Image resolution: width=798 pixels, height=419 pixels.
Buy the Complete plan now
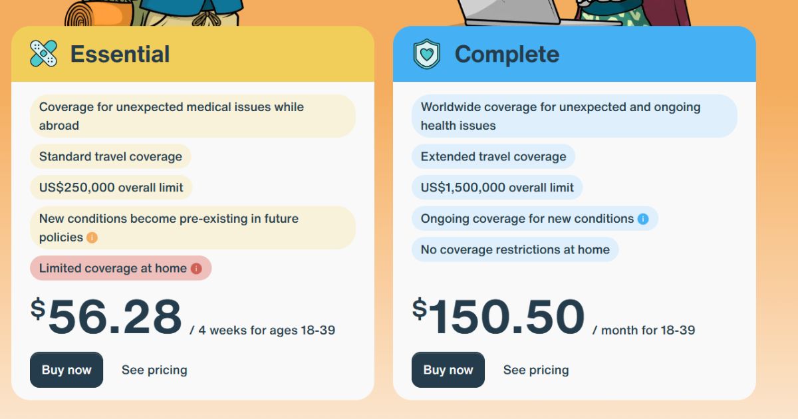[x=448, y=370]
